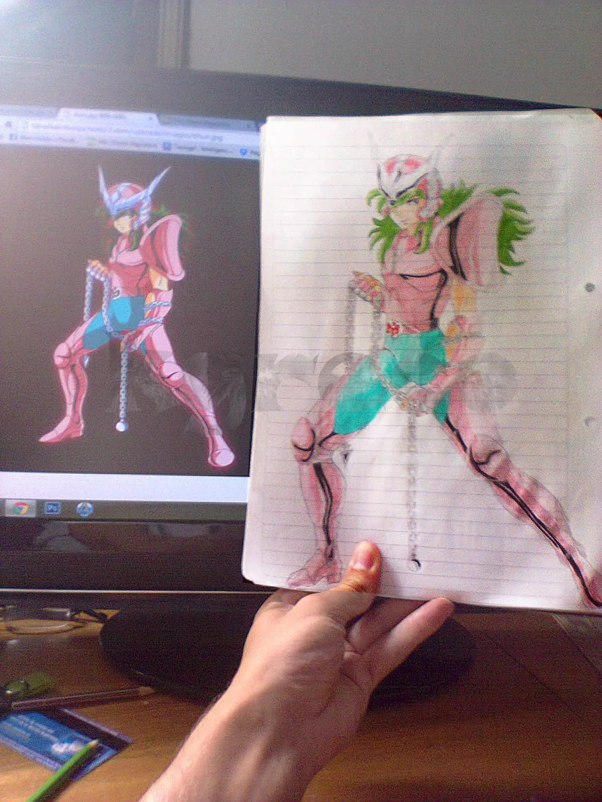The width and height of the screenshot is (602, 802).
Task: Close the active Chrome tab
Action: tap(150, 118)
